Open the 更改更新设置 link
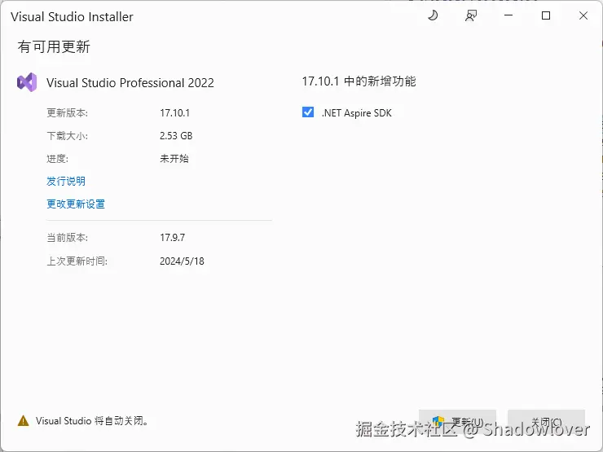 [x=76, y=204]
